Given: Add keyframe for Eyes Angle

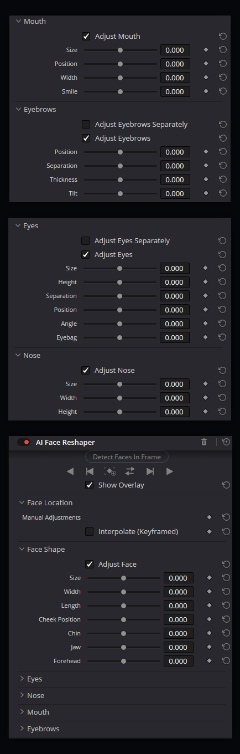Looking at the screenshot, I should 205,324.
